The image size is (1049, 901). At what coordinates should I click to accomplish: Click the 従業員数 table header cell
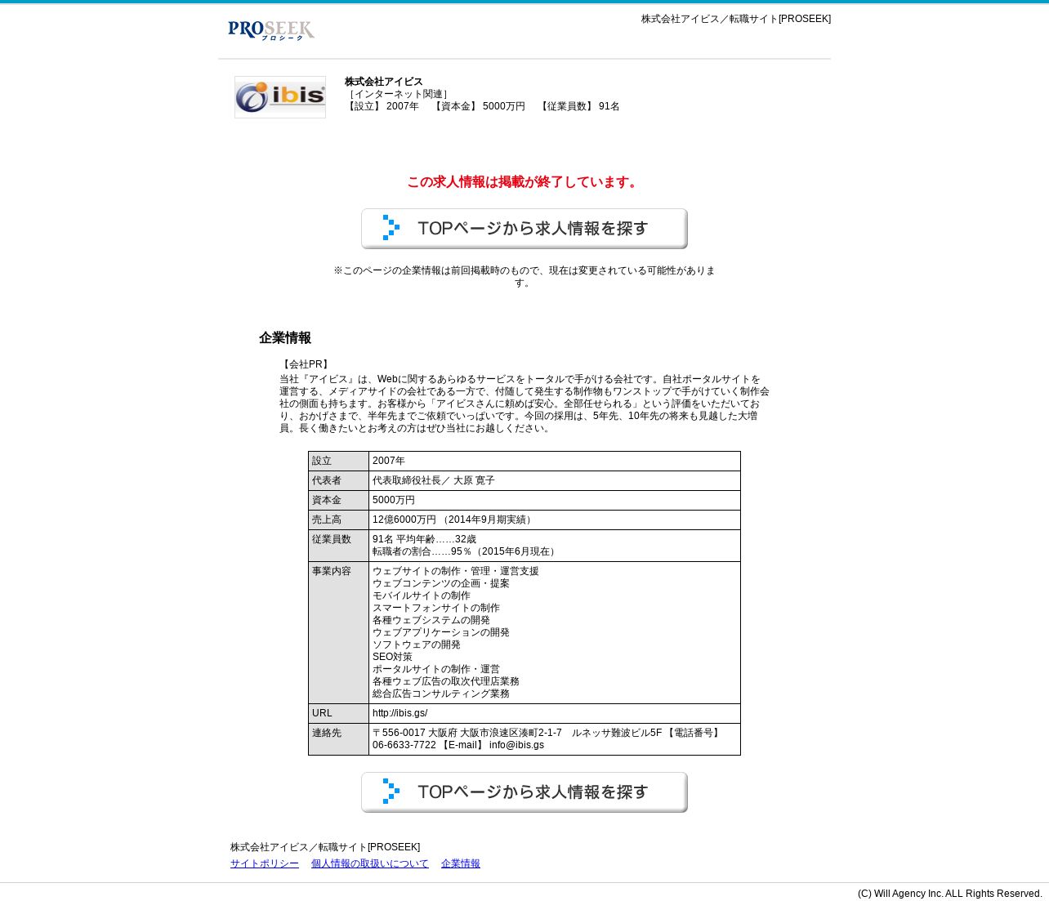point(338,546)
